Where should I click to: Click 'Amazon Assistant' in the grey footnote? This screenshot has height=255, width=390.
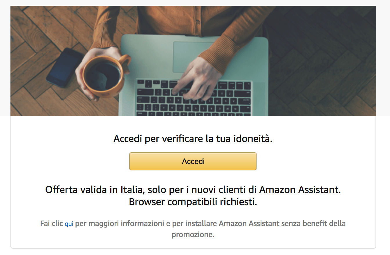click(249, 224)
